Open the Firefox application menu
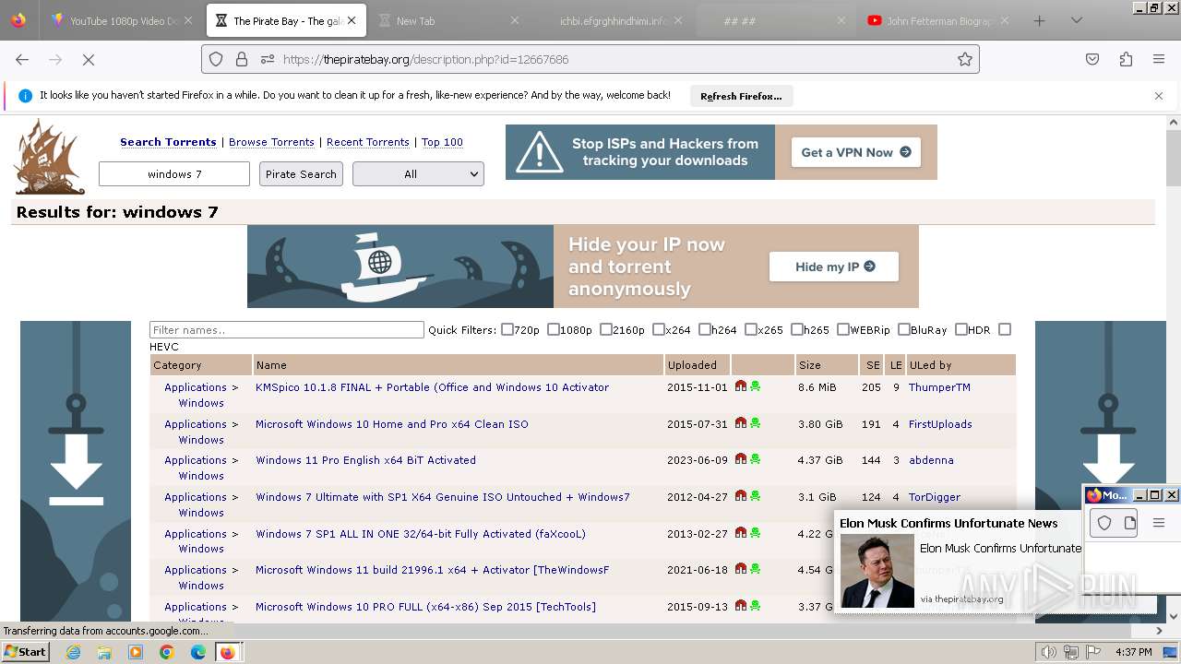1181x664 pixels. click(1159, 59)
